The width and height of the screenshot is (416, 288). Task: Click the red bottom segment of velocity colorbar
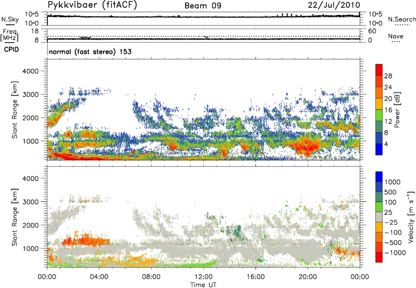379,257
